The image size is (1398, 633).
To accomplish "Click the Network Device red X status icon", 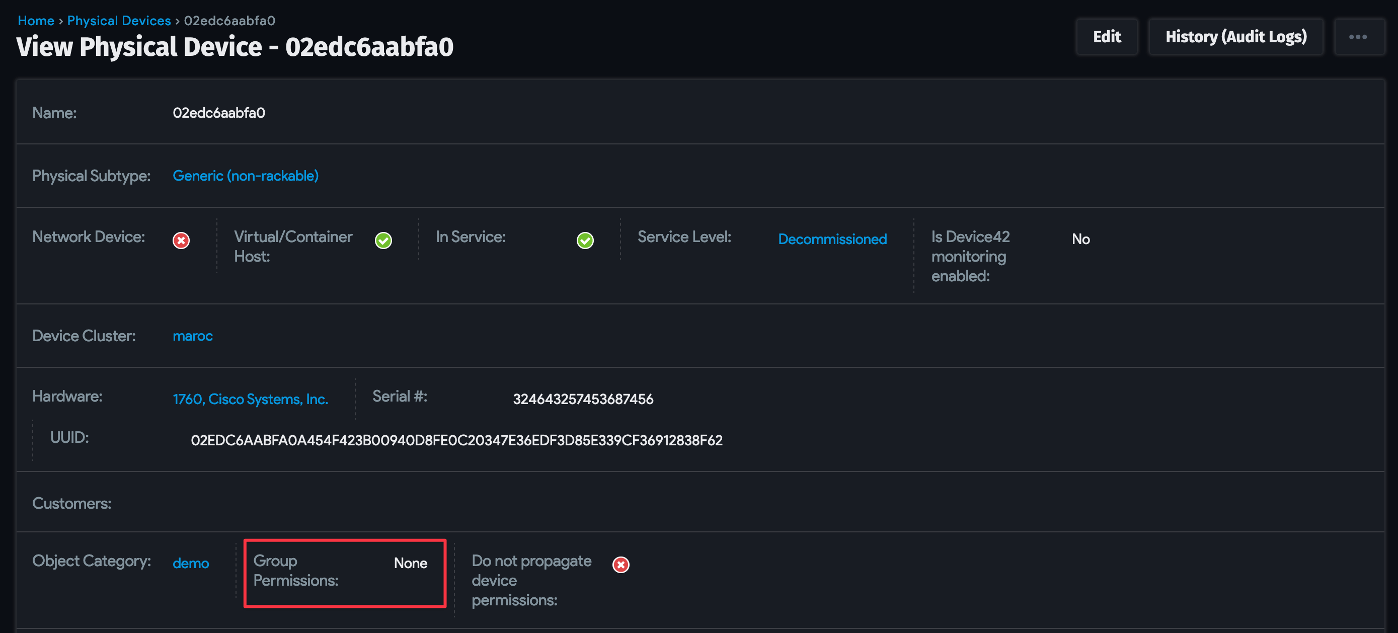I will (x=181, y=241).
